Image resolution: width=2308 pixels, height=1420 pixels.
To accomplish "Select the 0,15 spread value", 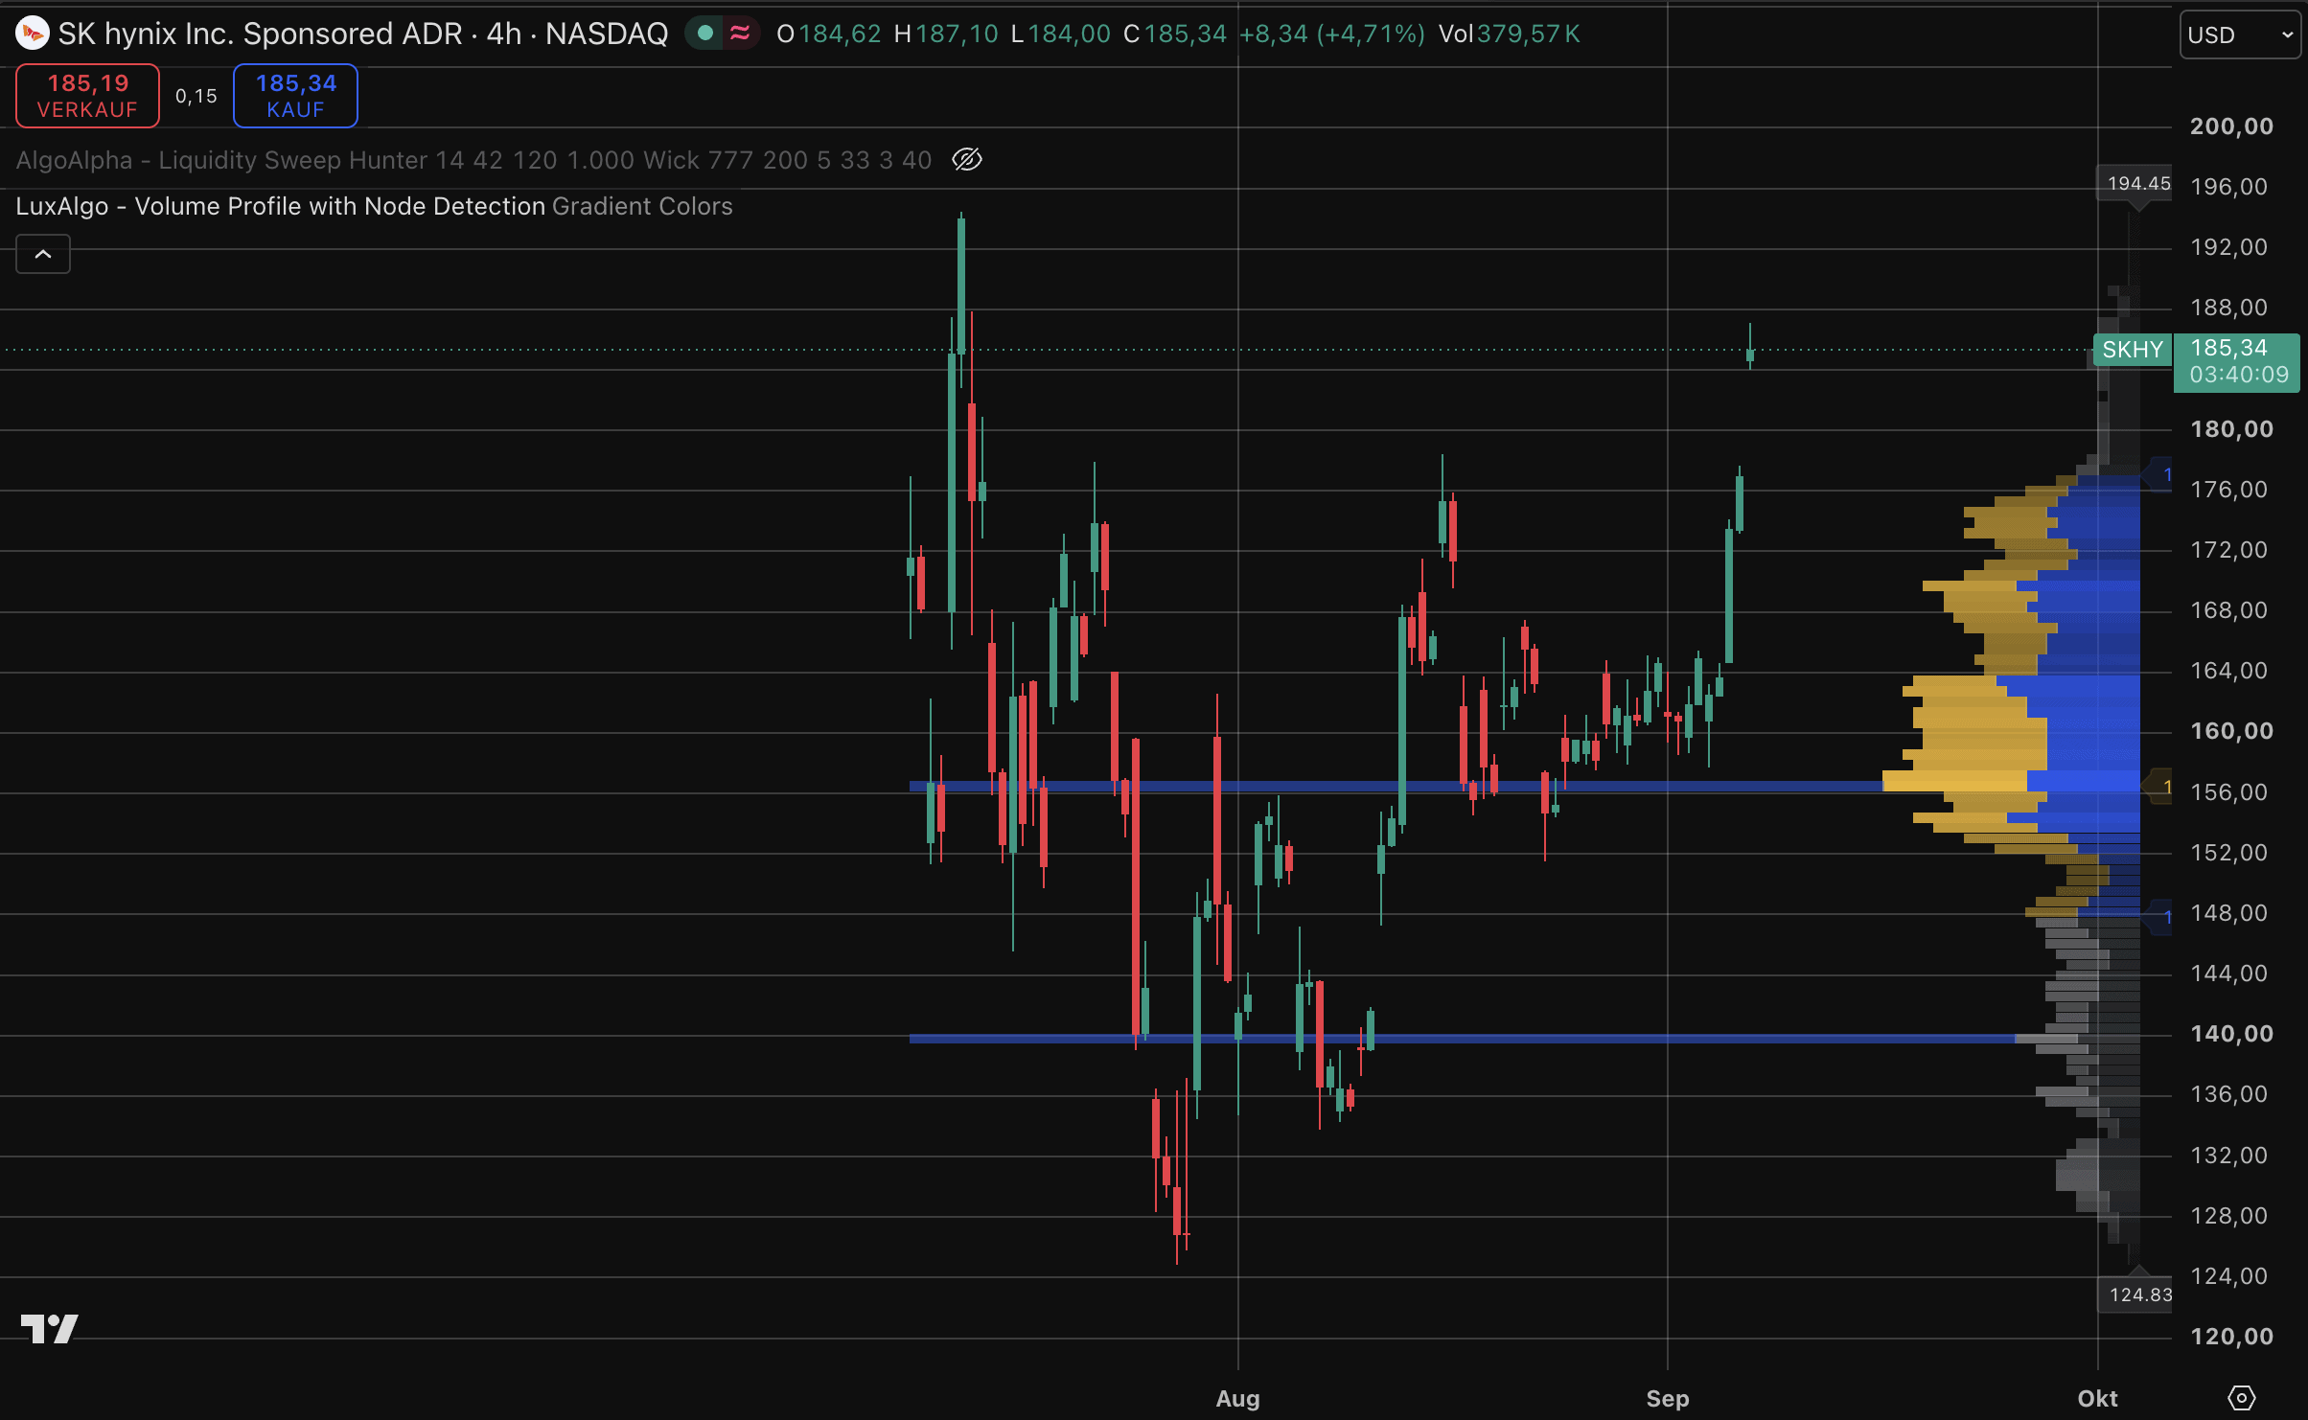I will (x=196, y=96).
